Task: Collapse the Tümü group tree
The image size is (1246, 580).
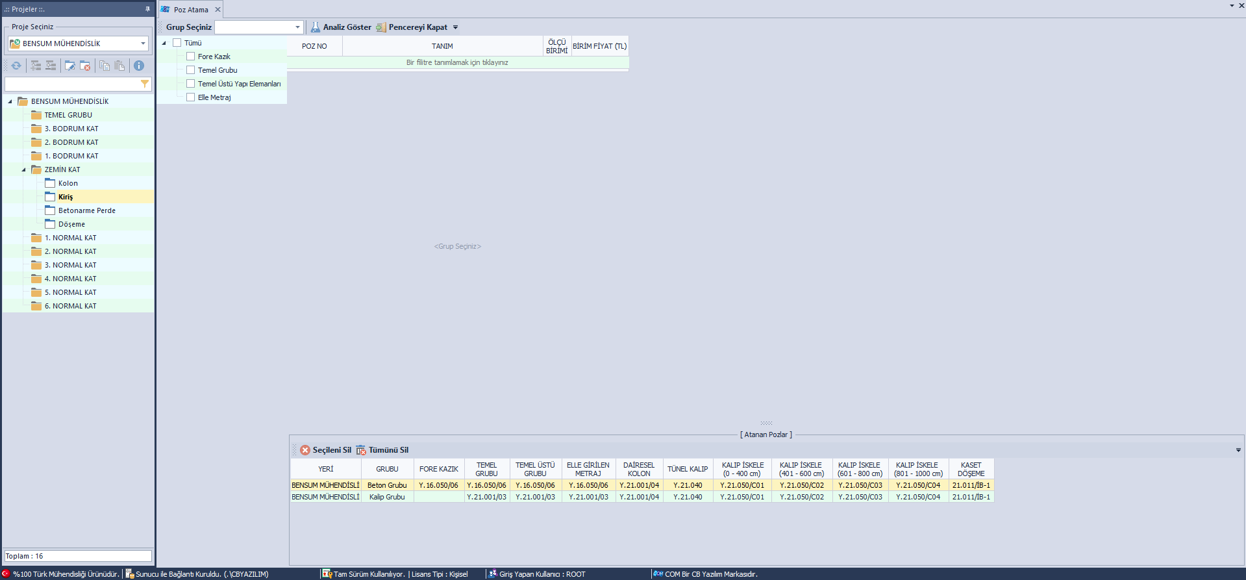Action: pyautogui.click(x=164, y=43)
